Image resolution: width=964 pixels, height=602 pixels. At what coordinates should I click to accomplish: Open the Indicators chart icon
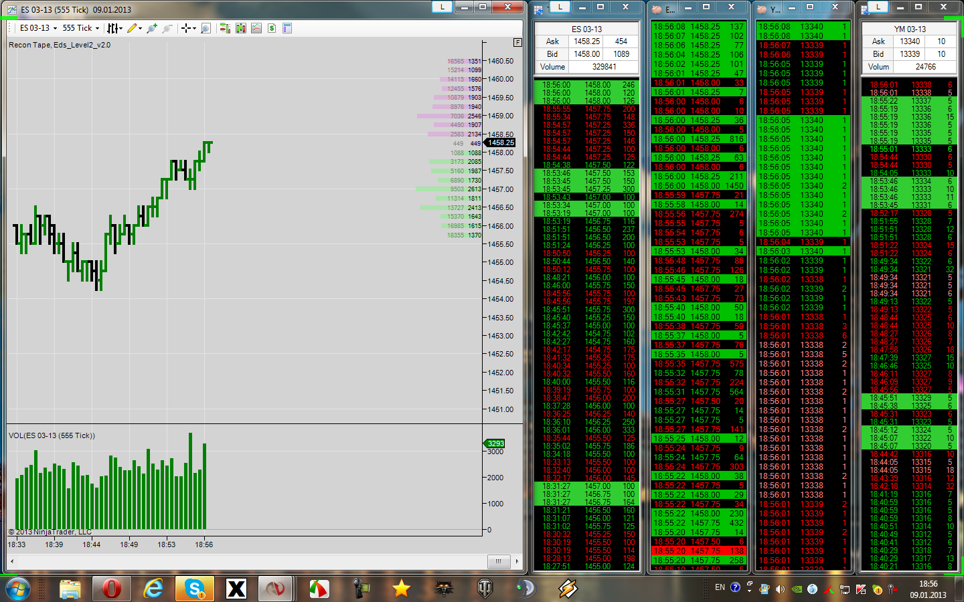[x=256, y=28]
